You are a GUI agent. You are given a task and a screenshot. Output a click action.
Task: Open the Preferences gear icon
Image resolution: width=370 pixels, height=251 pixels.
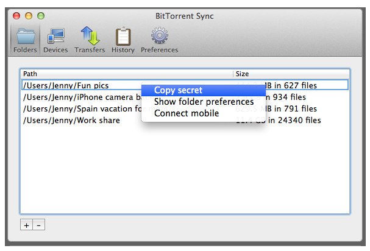pos(160,40)
